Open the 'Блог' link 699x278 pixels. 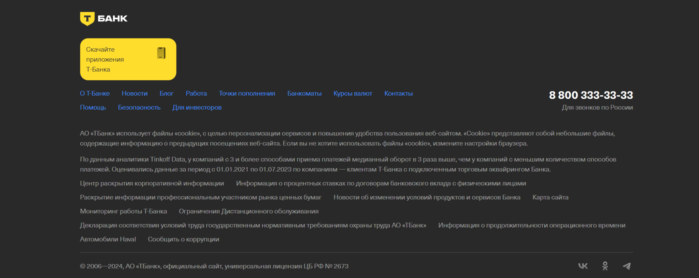pos(167,94)
